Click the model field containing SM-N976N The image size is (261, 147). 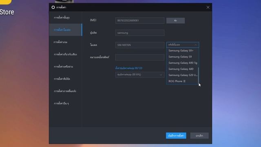pyautogui.click(x=140, y=45)
